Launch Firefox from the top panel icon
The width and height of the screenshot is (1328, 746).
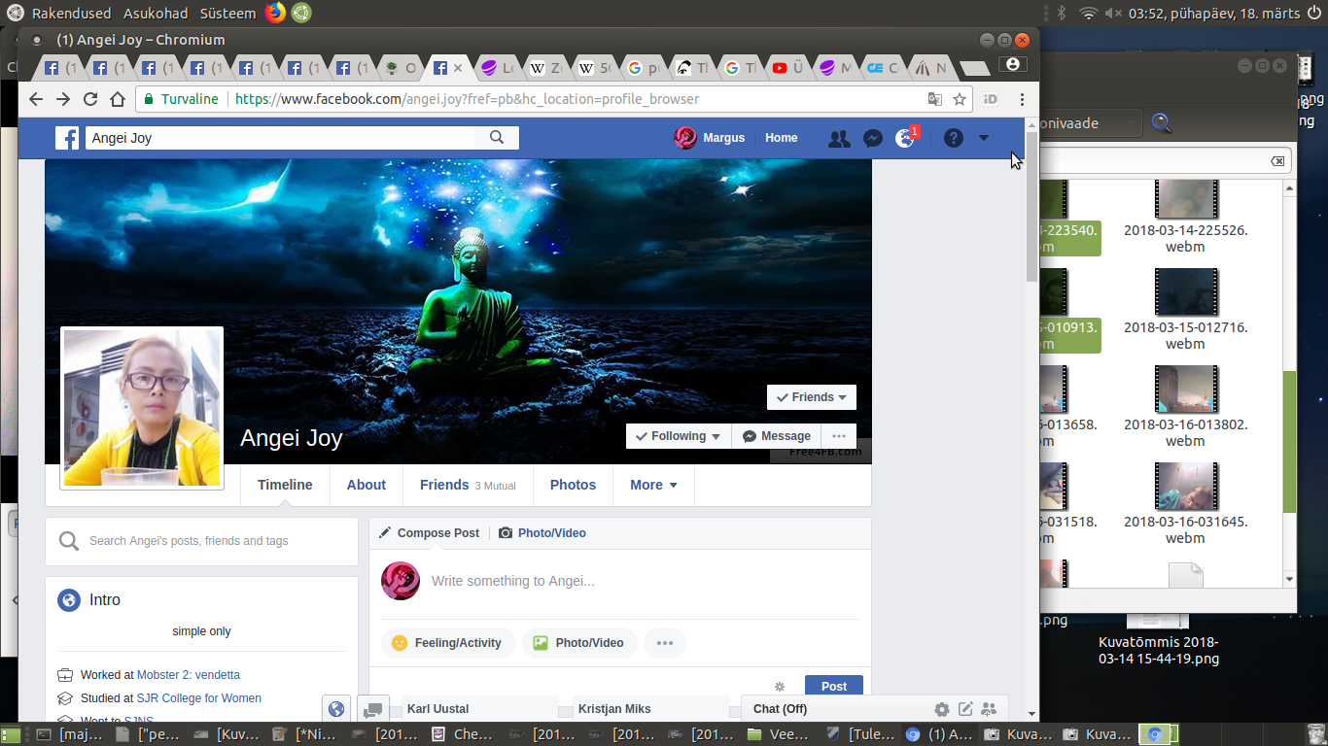(275, 13)
